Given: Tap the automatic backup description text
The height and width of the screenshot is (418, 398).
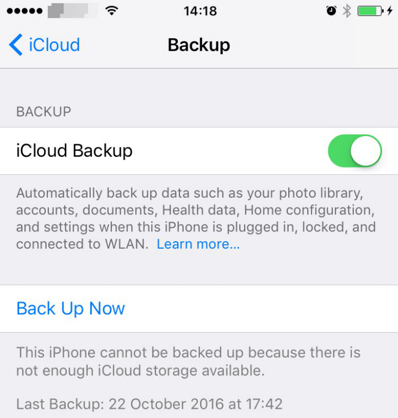Looking at the screenshot, I should tap(196, 218).
